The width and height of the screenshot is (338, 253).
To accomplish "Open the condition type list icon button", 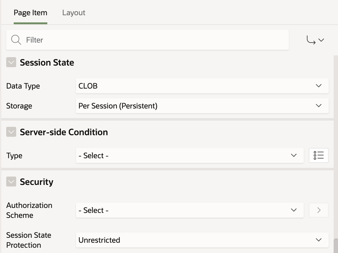I will [x=318, y=155].
